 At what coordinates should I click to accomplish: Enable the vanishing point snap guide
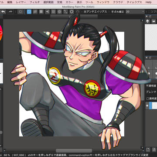click(47, 12)
